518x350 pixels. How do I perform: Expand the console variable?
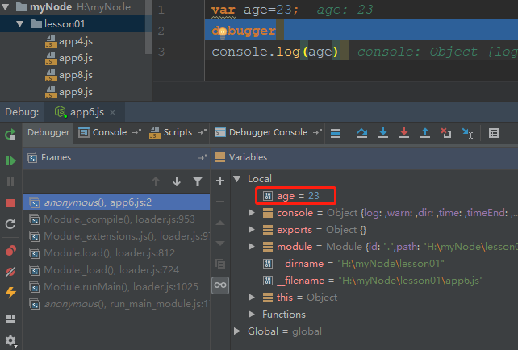point(252,213)
